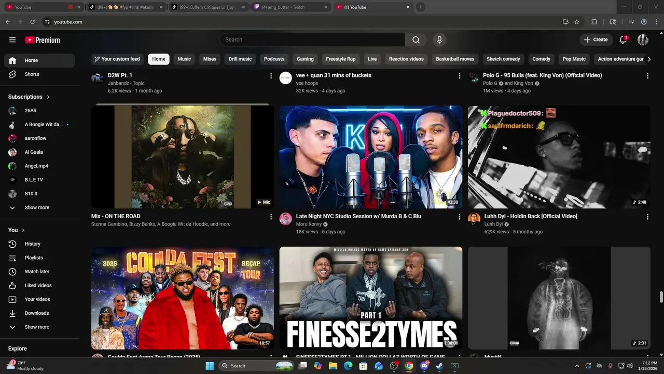
Task: Open options for Polo G 95 Bulls video
Action: click(647, 76)
